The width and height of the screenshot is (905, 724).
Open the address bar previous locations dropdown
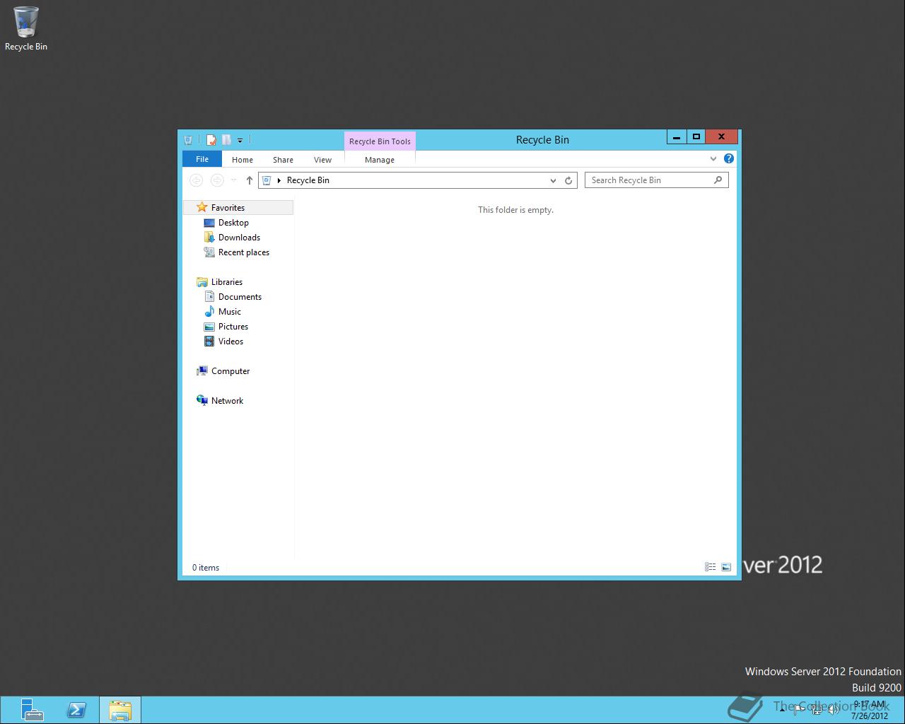(553, 180)
